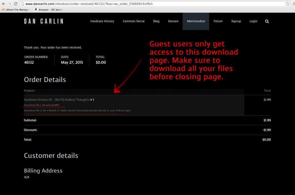Screen dimensions: 295x195
Task: Open cPanel File Manager bookmark
Action: (x=15, y=9)
